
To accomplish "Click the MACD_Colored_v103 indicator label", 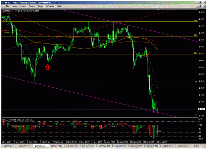I will coord(18,120).
